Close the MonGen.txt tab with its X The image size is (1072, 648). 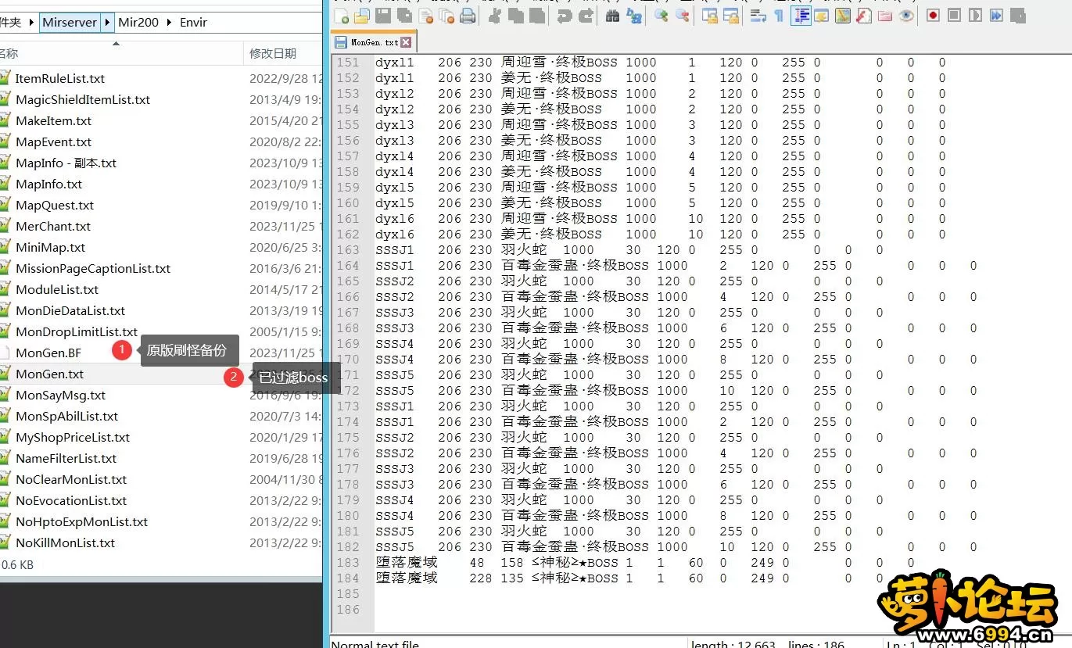406,43
